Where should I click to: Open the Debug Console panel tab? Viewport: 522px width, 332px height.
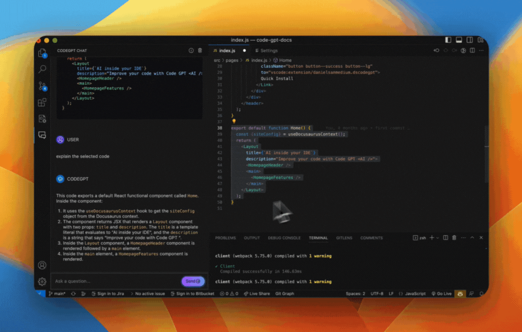[x=284, y=238]
